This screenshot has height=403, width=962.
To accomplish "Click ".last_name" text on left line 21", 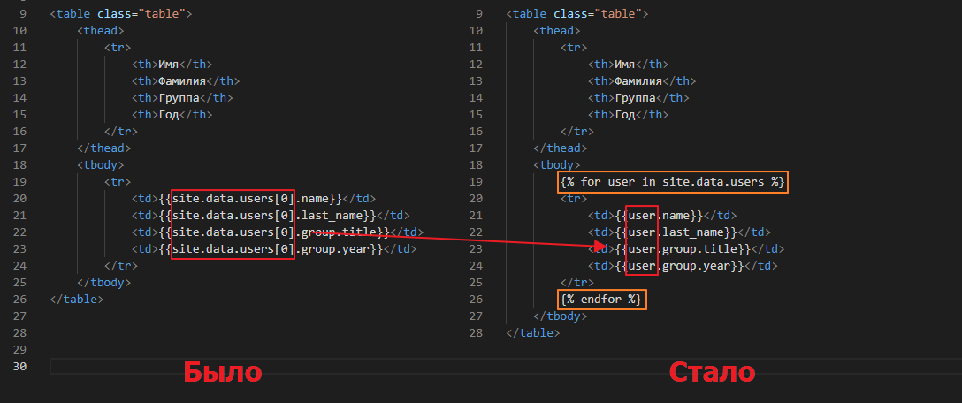I will (x=332, y=216).
